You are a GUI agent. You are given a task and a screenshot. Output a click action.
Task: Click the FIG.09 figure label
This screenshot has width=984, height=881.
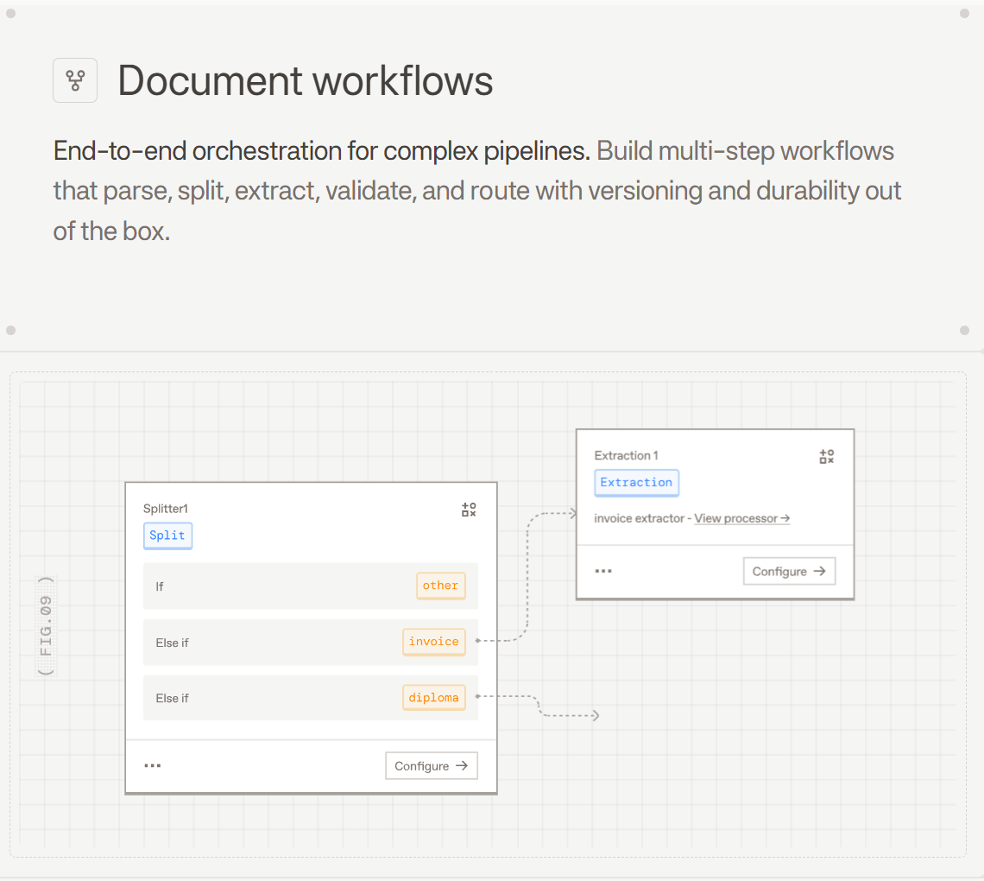[47, 625]
